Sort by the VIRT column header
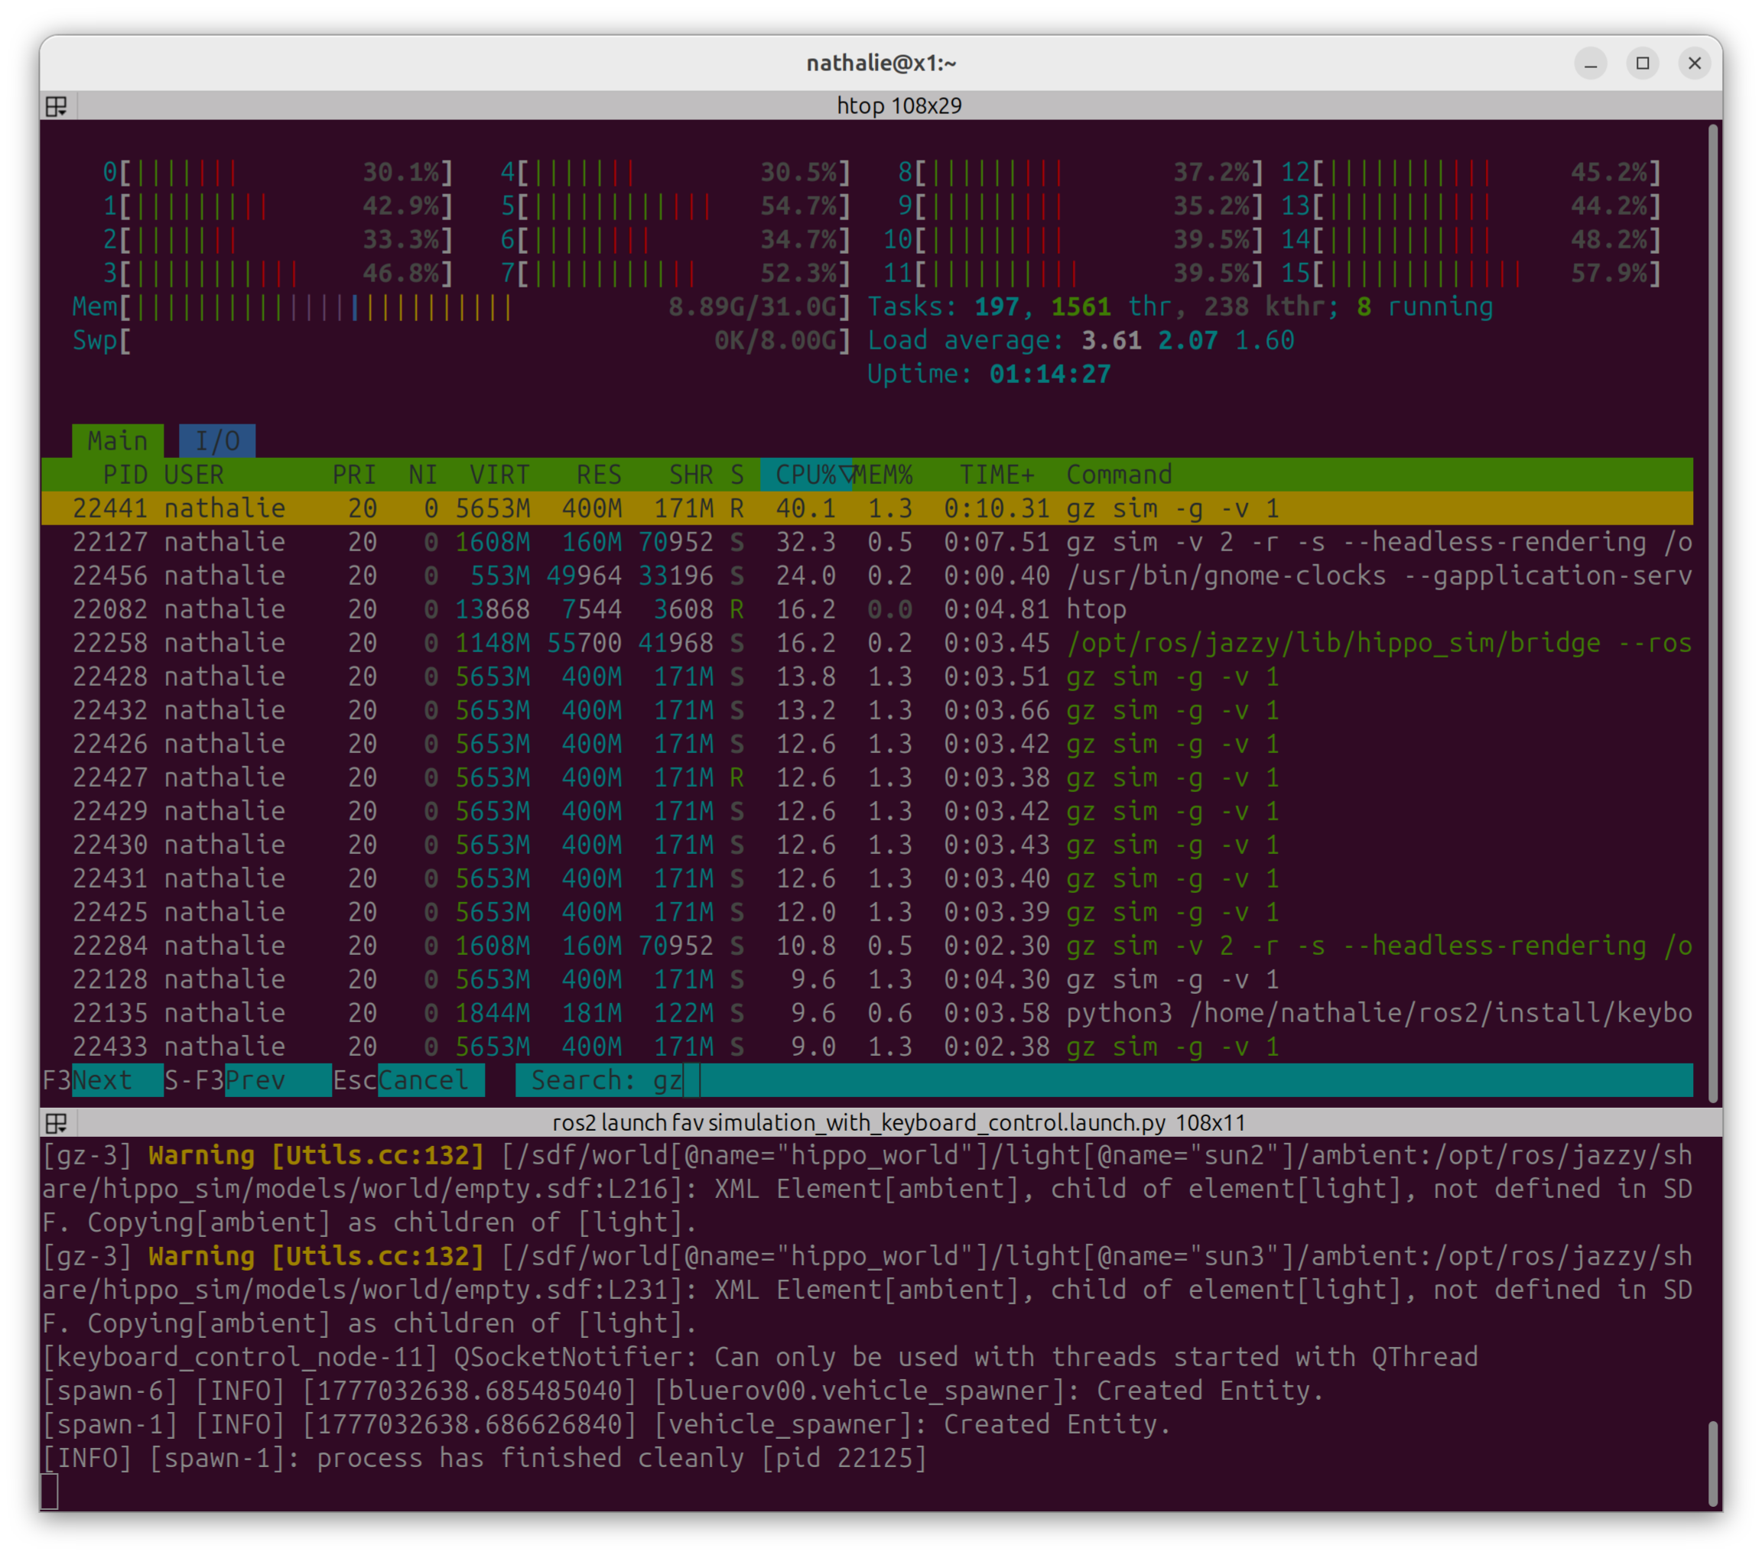This screenshot has width=1762, height=1555. pyautogui.click(x=499, y=474)
